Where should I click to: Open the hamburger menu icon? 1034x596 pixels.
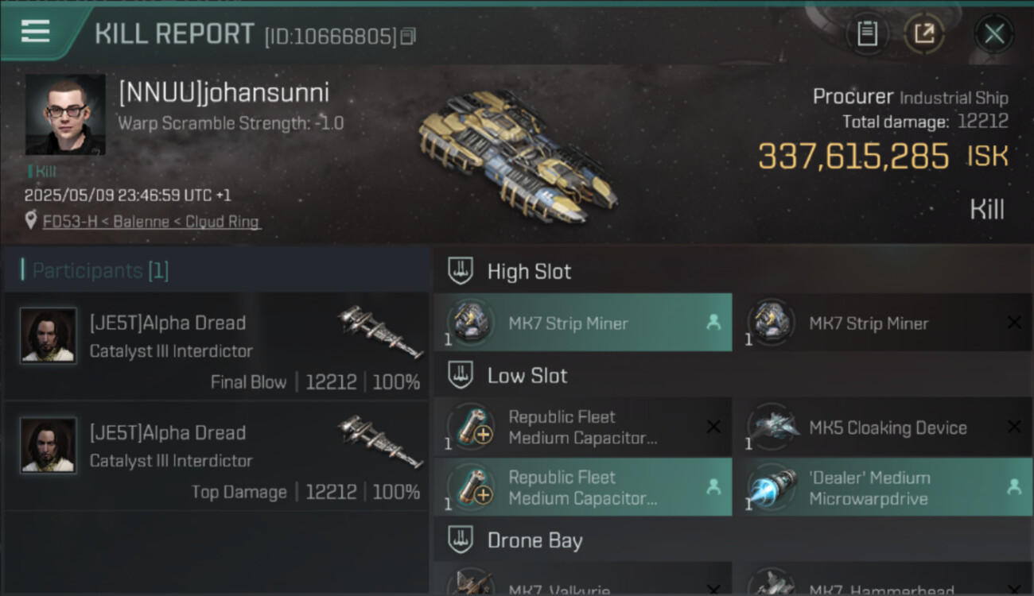coord(35,32)
